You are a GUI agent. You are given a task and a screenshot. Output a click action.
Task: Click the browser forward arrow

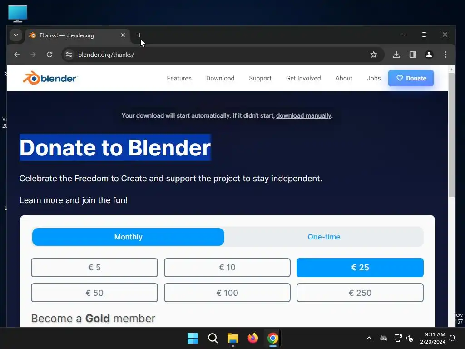click(33, 55)
